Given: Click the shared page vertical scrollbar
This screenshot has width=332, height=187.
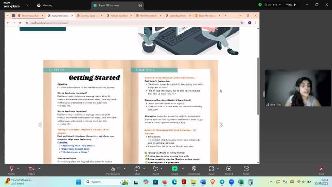Looking at the screenshot, I should pos(257,85).
